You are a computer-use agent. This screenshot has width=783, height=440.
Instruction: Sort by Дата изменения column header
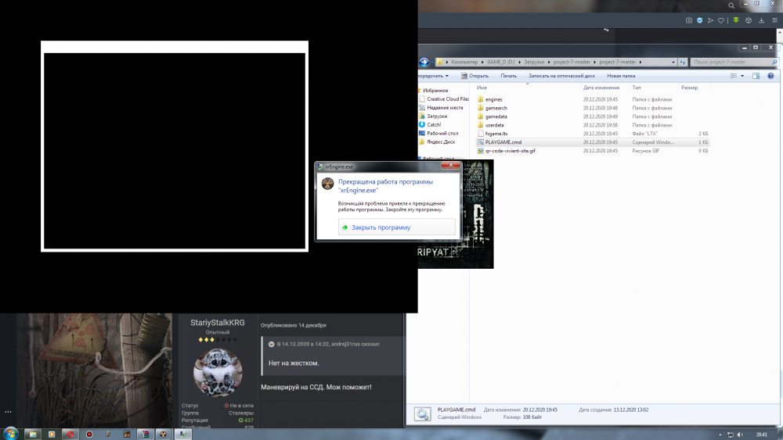tap(601, 88)
